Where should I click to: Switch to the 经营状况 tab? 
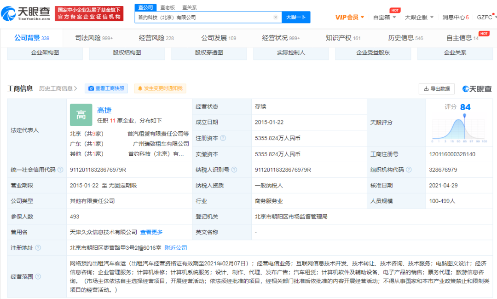(281, 38)
